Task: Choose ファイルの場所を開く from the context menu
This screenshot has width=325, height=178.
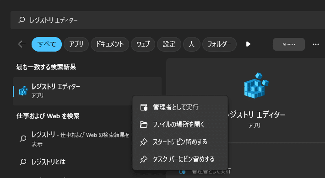Action: 180,125
